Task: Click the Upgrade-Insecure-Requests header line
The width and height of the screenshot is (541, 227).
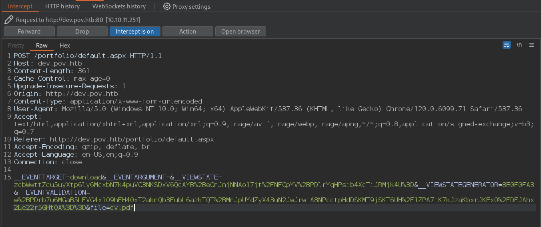Action: tap(70, 86)
